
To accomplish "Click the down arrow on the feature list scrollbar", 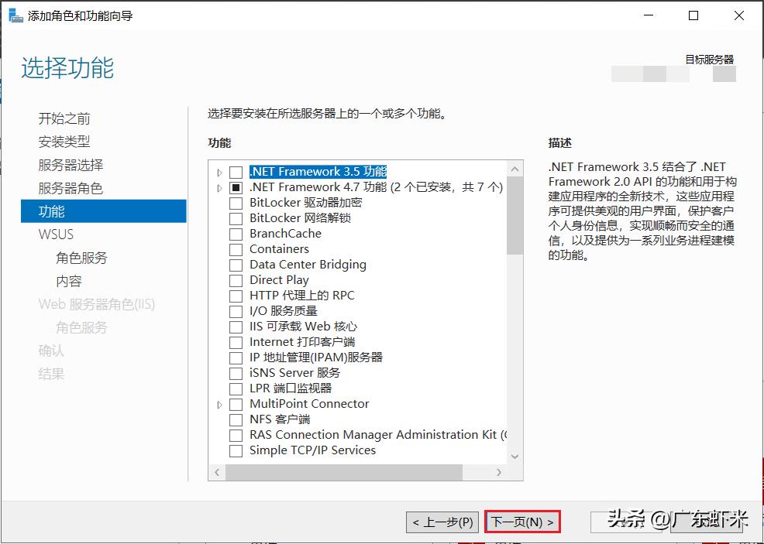I will [x=514, y=456].
